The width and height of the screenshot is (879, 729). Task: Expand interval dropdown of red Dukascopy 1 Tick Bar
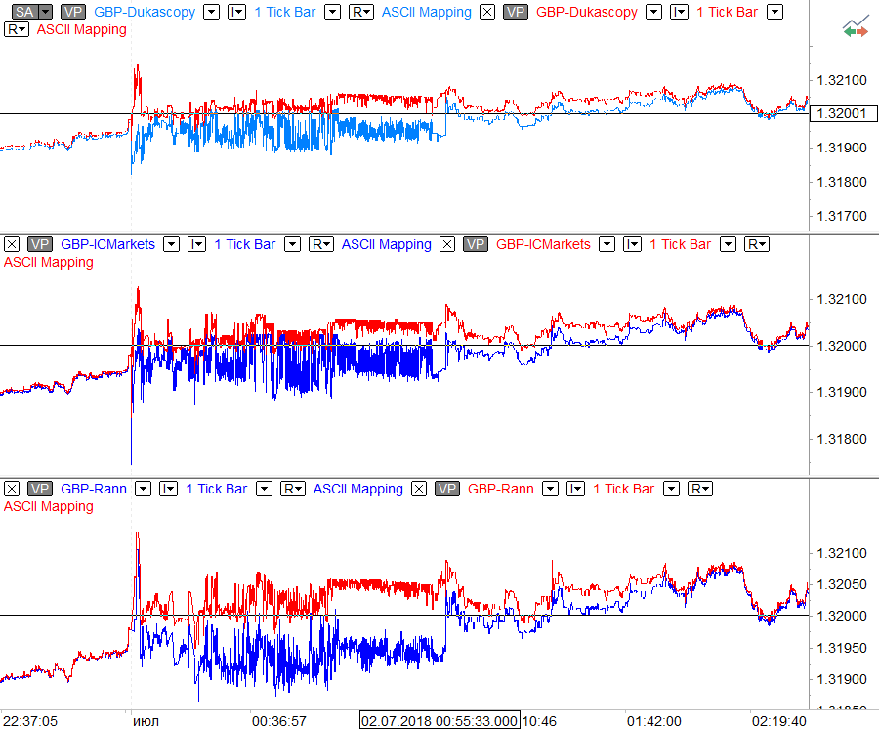tap(774, 12)
